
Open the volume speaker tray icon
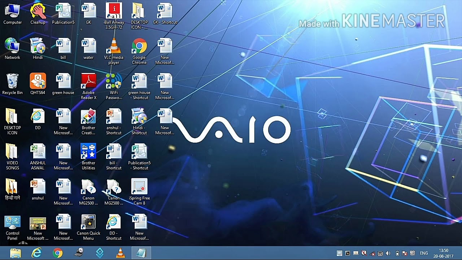point(388,253)
